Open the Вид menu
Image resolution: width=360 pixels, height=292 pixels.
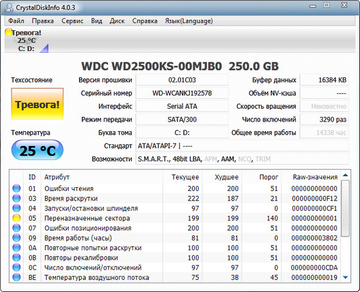point(96,21)
